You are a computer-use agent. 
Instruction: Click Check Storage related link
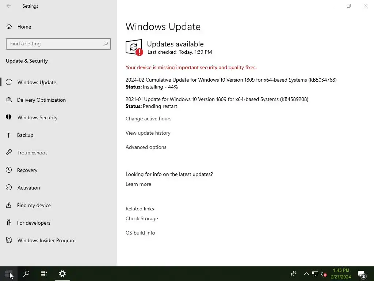tap(142, 218)
